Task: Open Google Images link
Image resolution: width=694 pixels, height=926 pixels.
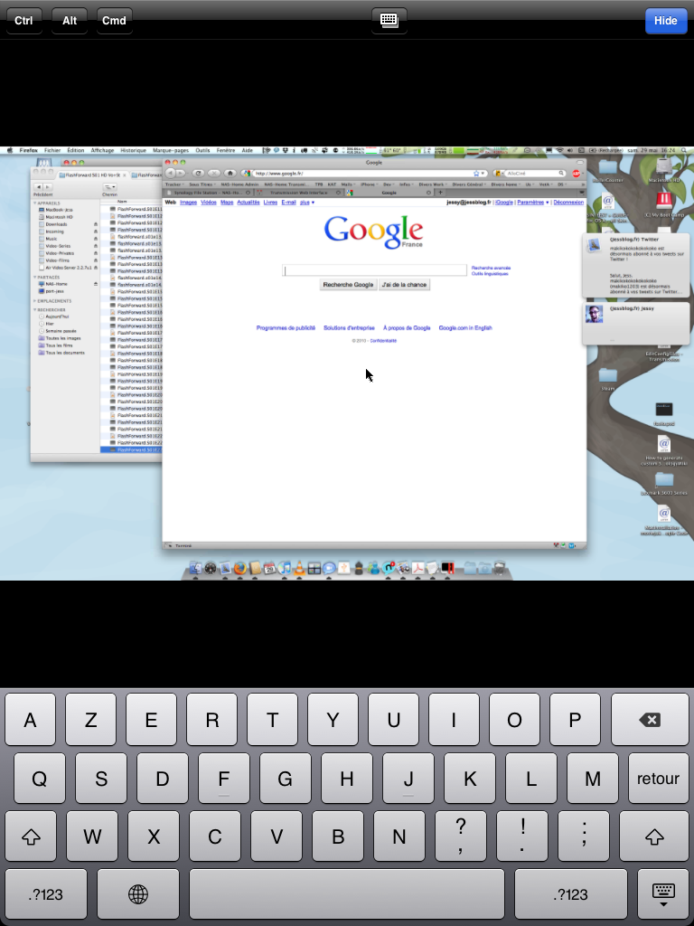Action: point(188,202)
